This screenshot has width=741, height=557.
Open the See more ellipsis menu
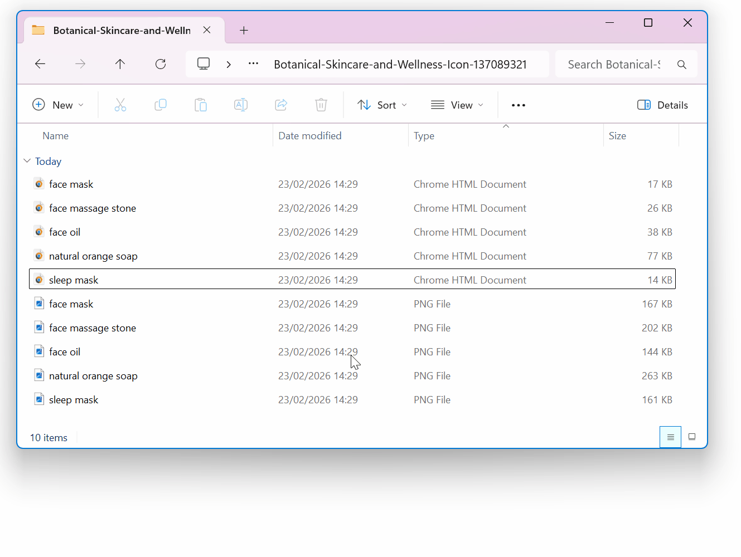[x=518, y=105]
